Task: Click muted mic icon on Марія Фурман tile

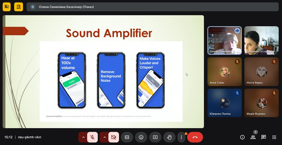Action: (x=274, y=93)
